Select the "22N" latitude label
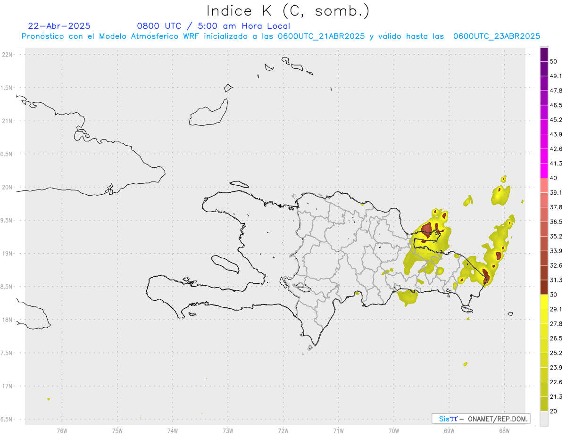The width and height of the screenshot is (566, 437). click(7, 55)
